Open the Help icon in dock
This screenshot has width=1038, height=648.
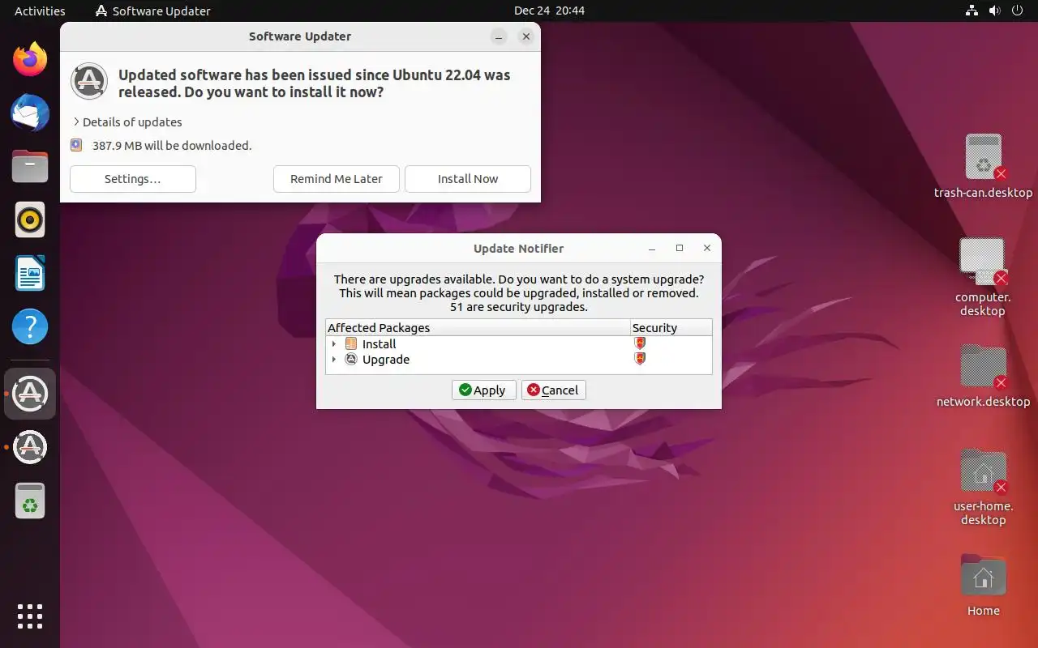point(30,326)
